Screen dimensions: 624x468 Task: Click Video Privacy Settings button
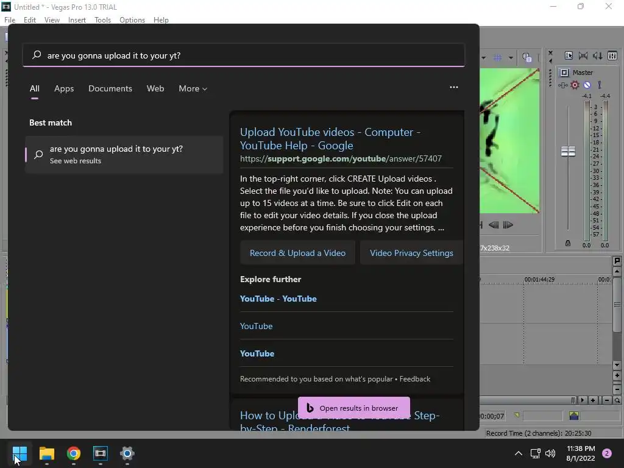(411, 253)
